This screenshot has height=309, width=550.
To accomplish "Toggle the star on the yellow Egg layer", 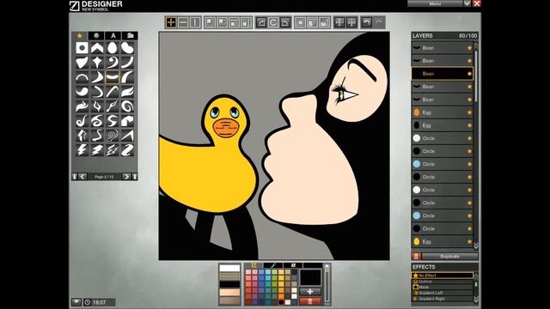I will 469,241.
